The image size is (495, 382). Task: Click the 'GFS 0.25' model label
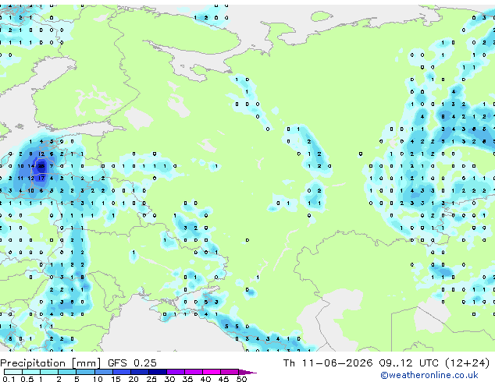[x=132, y=363]
